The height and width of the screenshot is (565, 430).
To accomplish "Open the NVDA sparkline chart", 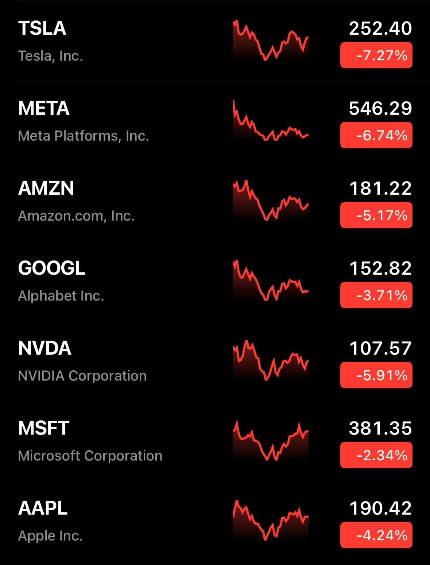I will click(271, 360).
